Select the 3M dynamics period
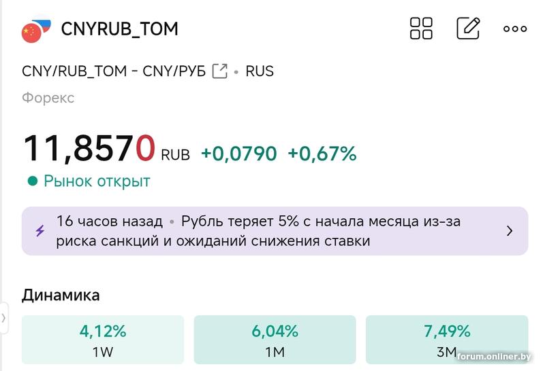545x371 pixels. tap(446, 340)
